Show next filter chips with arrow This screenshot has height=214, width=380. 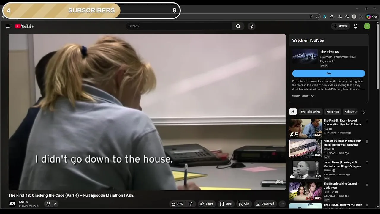(x=364, y=112)
